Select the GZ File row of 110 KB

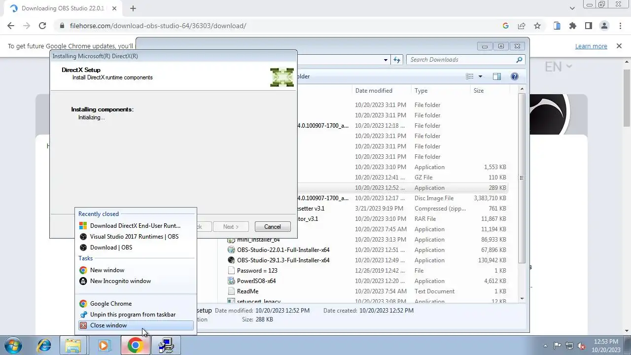(x=402, y=177)
